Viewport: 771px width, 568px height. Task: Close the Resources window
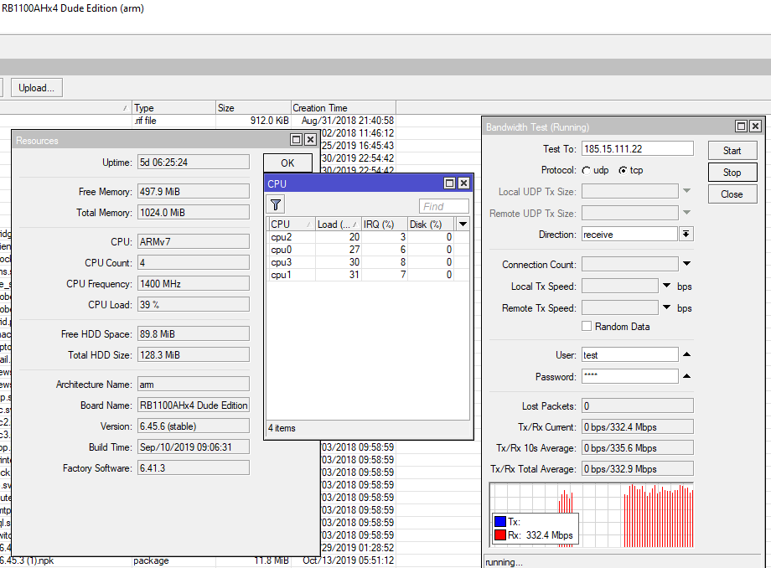point(310,140)
